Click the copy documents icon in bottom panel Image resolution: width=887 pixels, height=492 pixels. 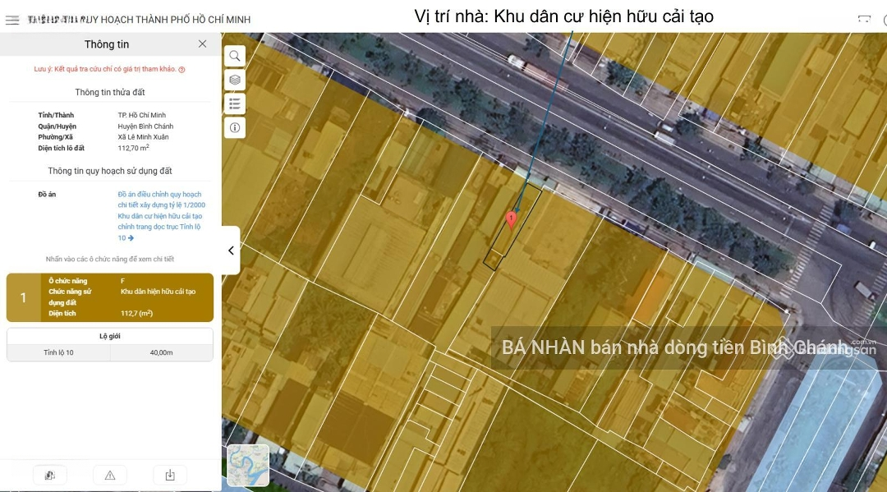tap(50, 475)
